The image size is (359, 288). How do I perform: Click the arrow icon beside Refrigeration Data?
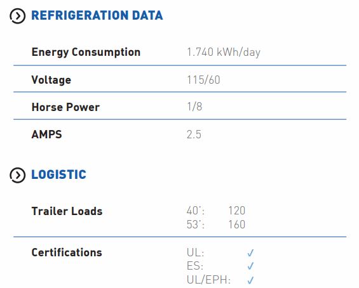point(17,16)
